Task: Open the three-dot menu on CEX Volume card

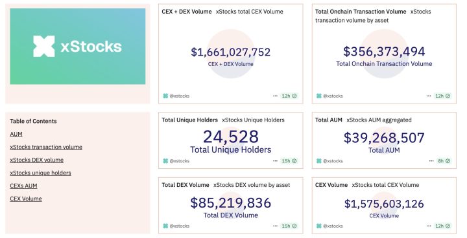Action: pyautogui.click(x=429, y=226)
